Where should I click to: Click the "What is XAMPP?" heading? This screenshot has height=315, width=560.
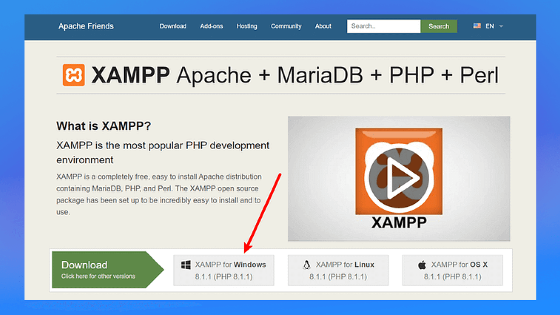click(104, 126)
